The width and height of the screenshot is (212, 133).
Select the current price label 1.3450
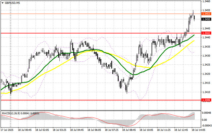206,19
